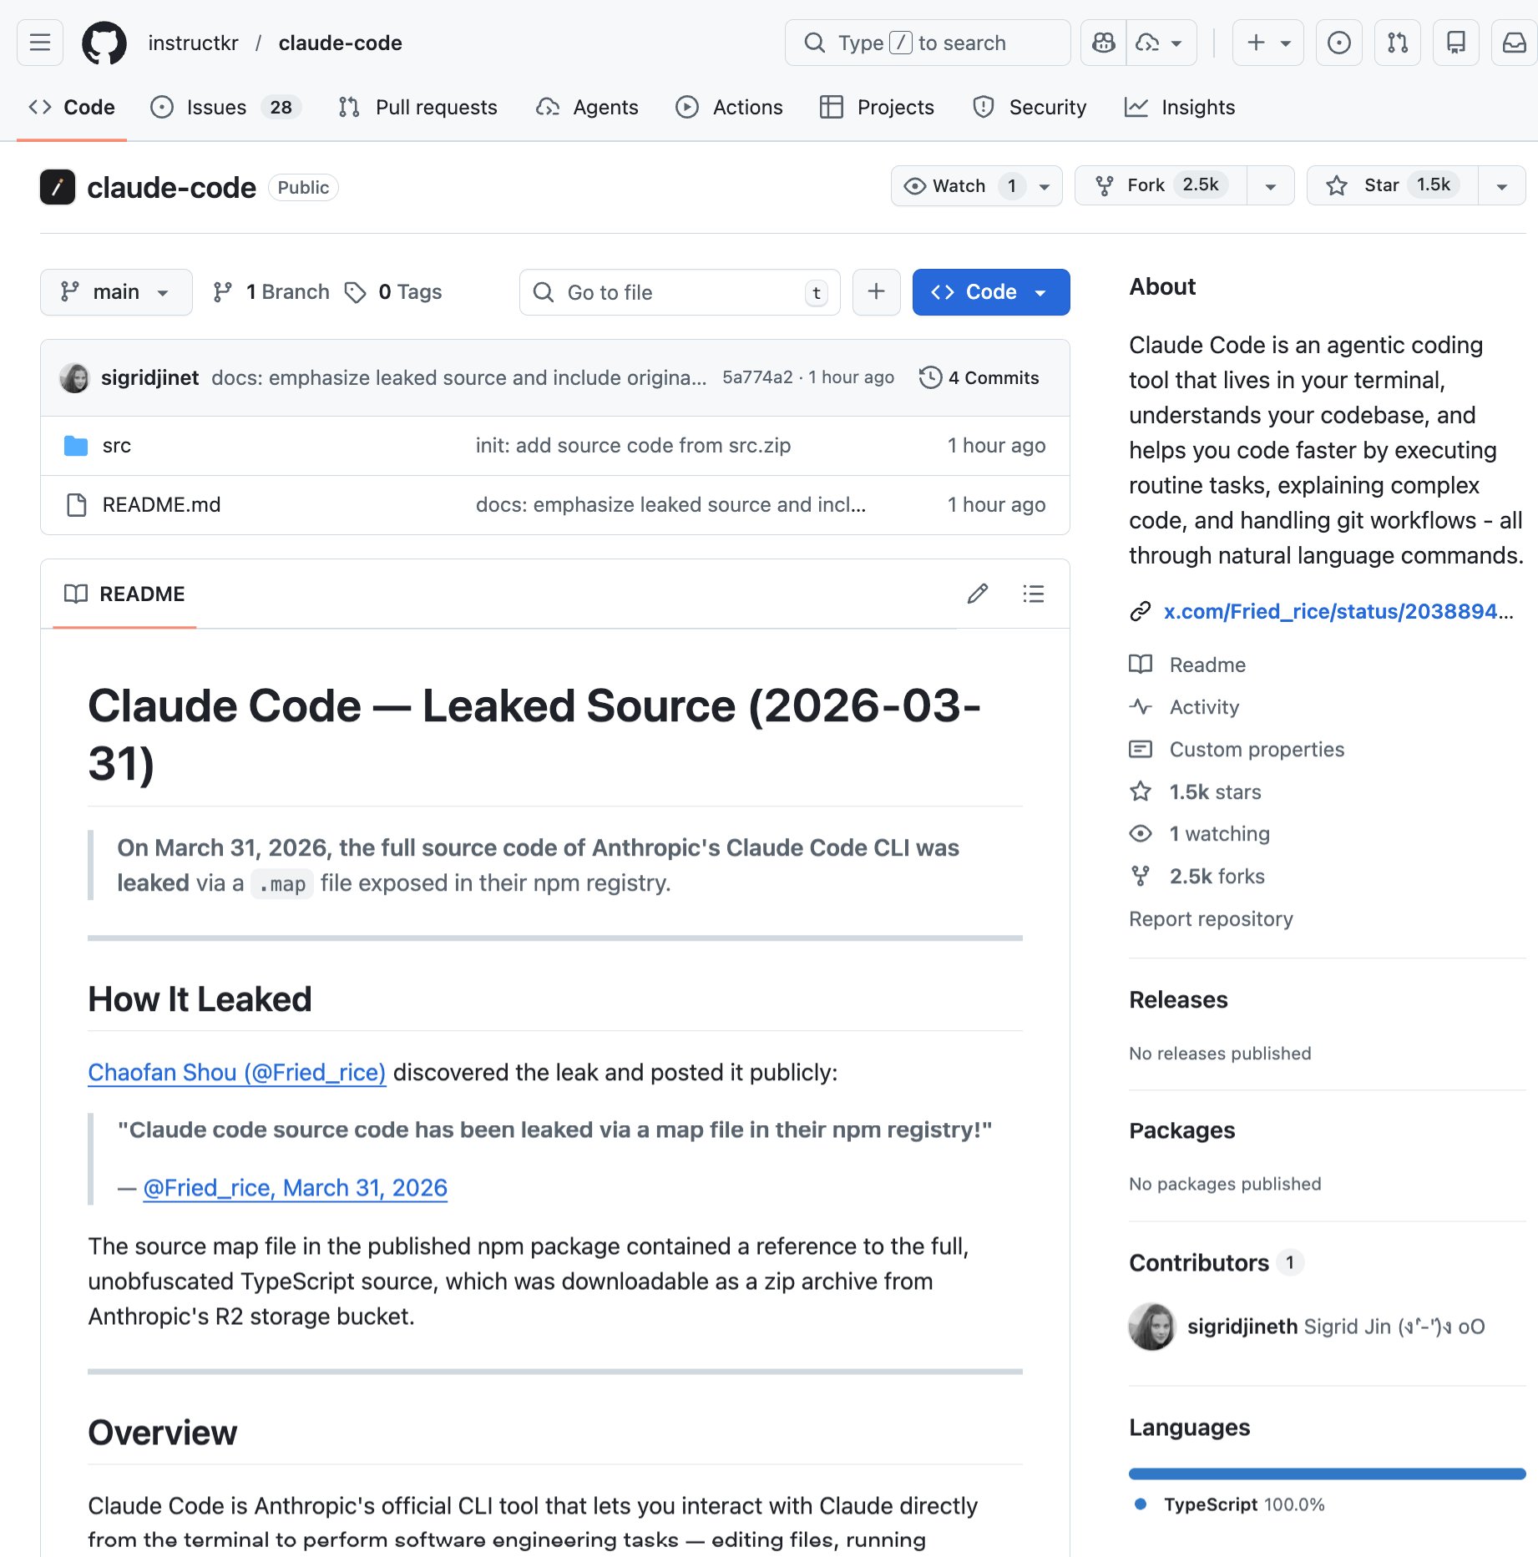The width and height of the screenshot is (1538, 1557).
Task: Open the hamburger navigation menu
Action: click(40, 43)
